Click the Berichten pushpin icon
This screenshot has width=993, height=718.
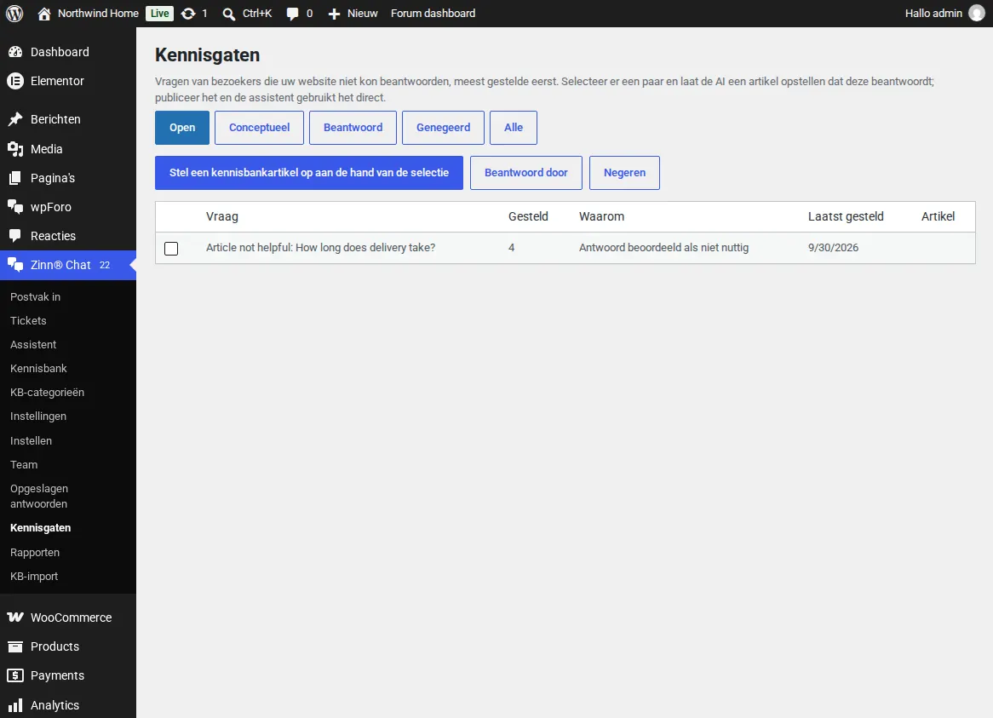click(x=15, y=119)
